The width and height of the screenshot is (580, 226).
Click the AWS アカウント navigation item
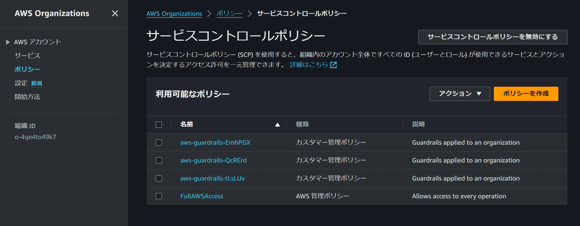click(38, 42)
